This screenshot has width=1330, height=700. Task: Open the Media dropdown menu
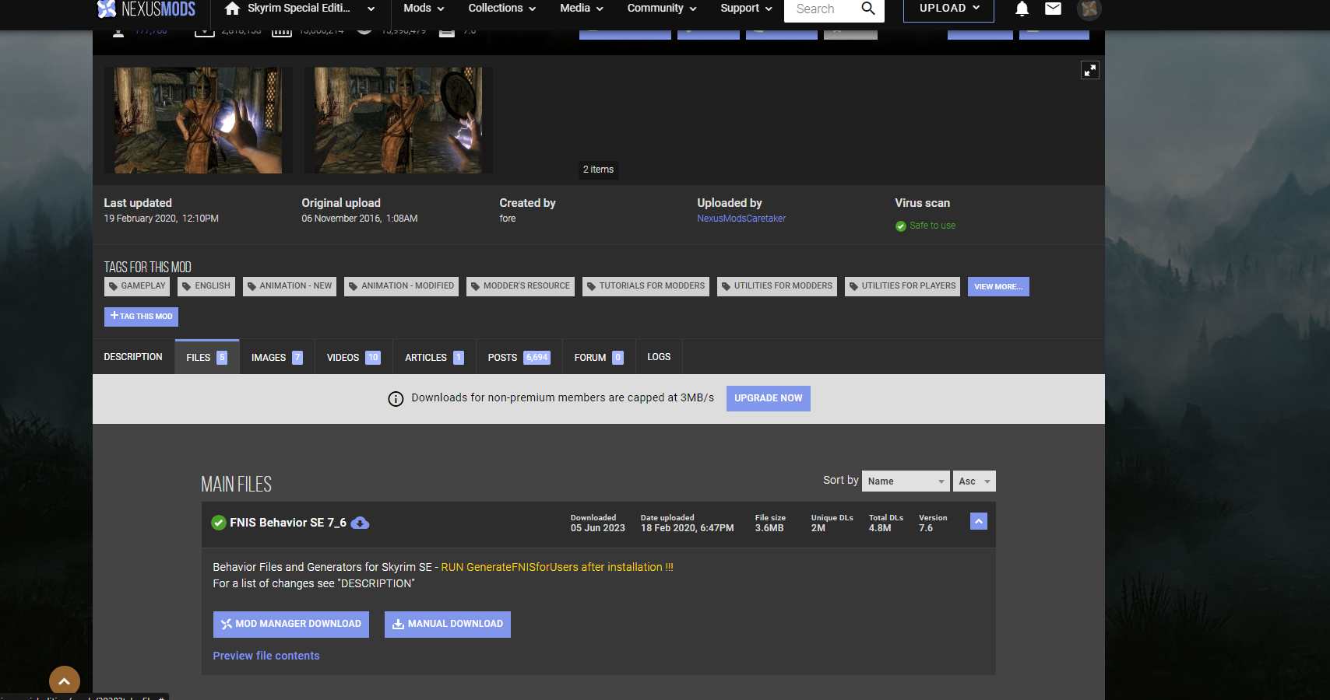click(x=582, y=9)
